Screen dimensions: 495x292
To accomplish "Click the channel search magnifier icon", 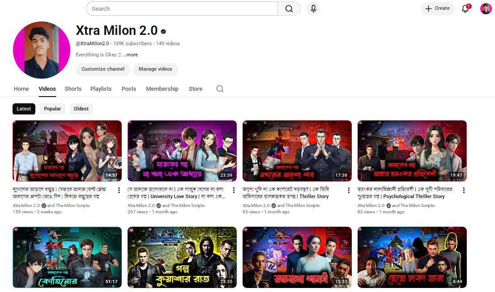I will [x=220, y=89].
